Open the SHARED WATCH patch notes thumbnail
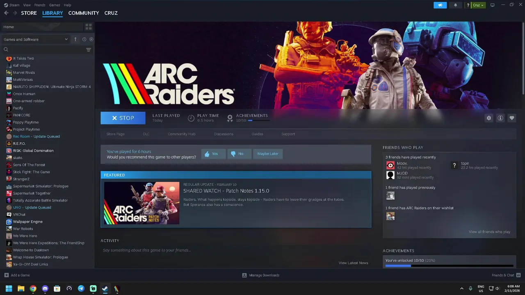525x295 pixels. click(x=142, y=203)
